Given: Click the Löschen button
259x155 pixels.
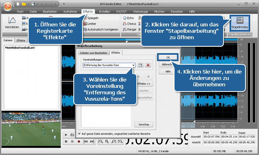Looking at the screenshot, I should point(145,91).
